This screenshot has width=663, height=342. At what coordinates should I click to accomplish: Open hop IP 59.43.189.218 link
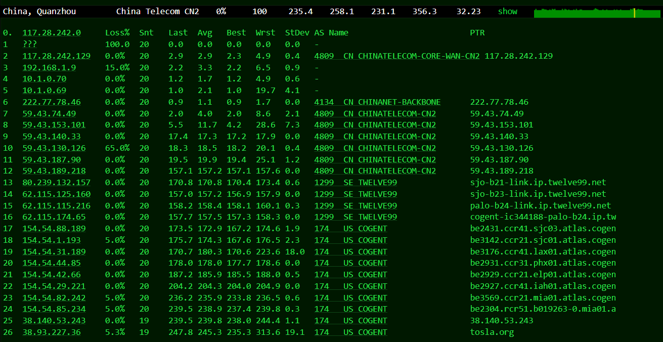54,170
